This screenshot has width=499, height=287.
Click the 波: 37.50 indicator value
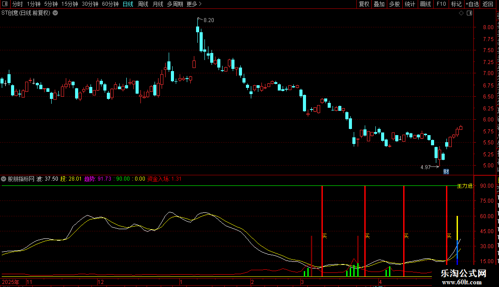47,179
